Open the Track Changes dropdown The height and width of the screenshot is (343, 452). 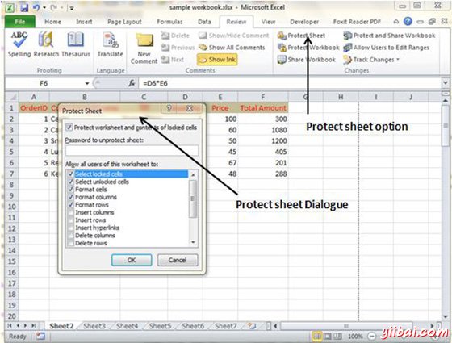[371, 60]
